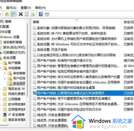The image size is (134, 131).
Task: Click icon of 系统加密: 将 FIPS 兼容算法 policy
Action: point(35,33)
